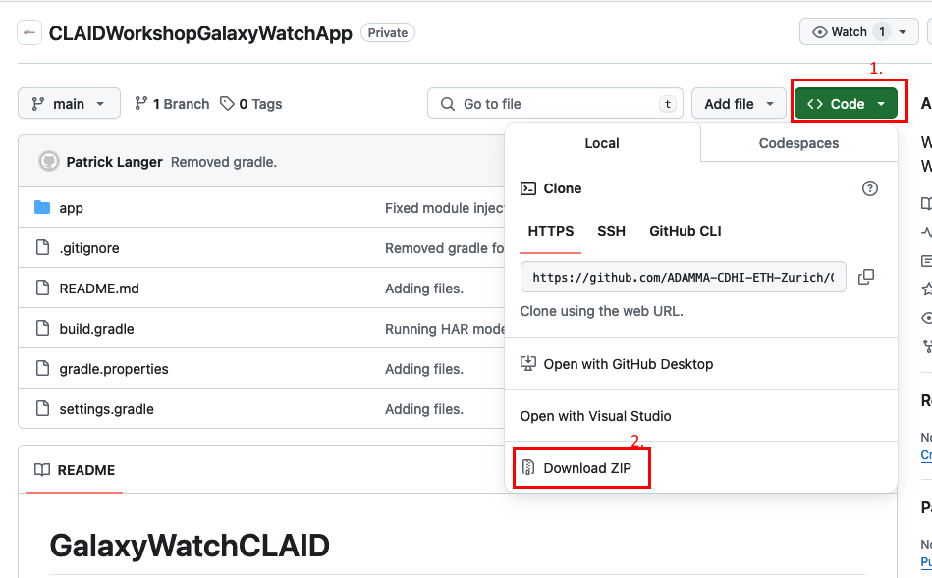This screenshot has height=578, width=932.
Task: Click the Patrick Langer avatar icon
Action: pos(49,162)
